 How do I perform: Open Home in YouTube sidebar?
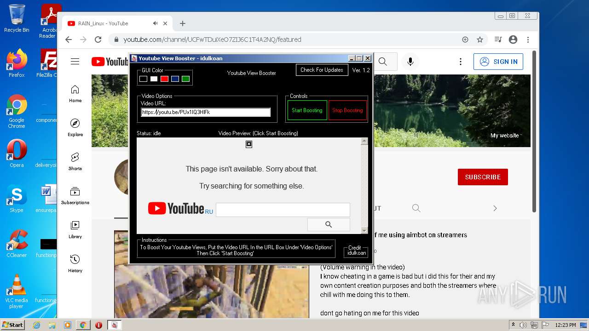[75, 94]
